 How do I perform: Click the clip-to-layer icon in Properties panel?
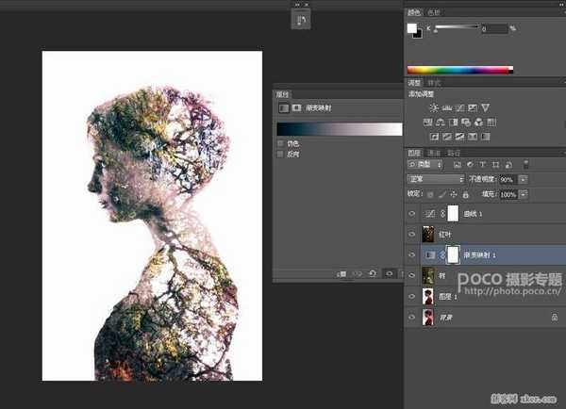click(342, 273)
